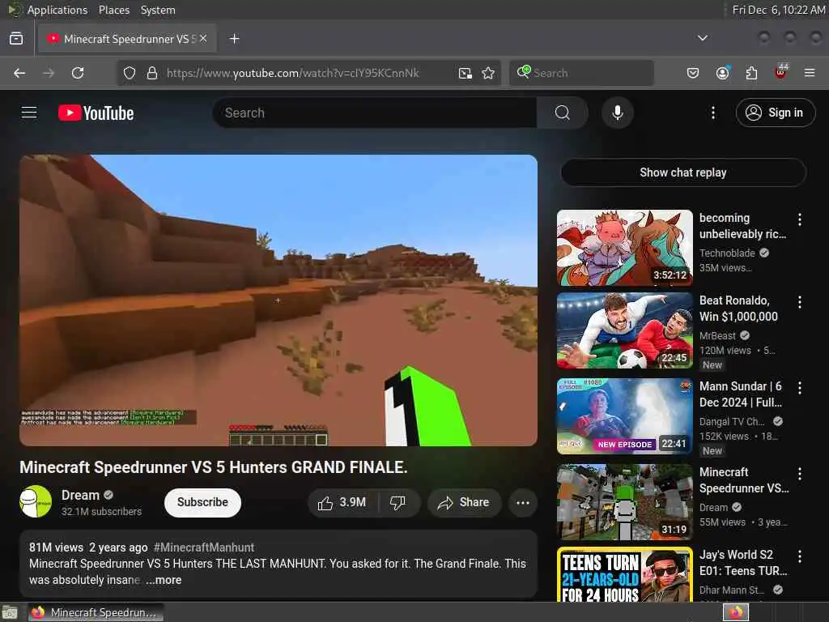The width and height of the screenshot is (829, 622).
Task: Click the Share button
Action: [463, 502]
